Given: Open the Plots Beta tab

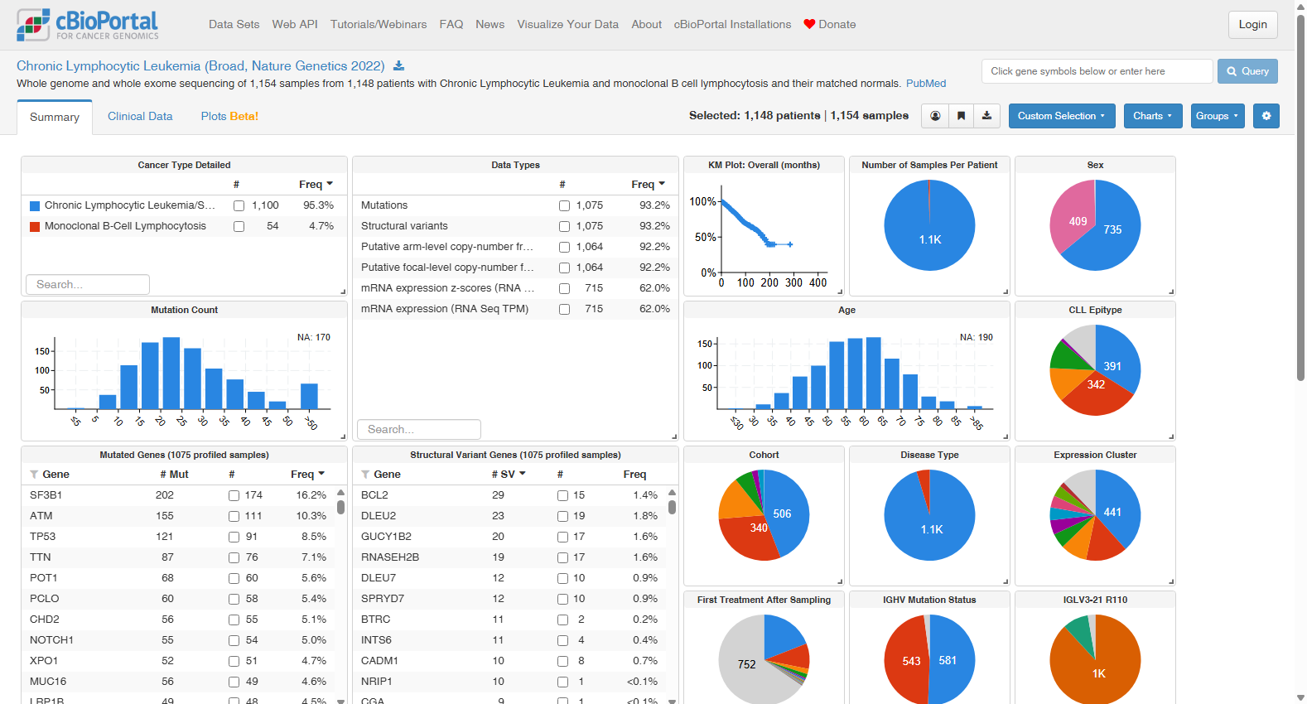Looking at the screenshot, I should [229, 117].
